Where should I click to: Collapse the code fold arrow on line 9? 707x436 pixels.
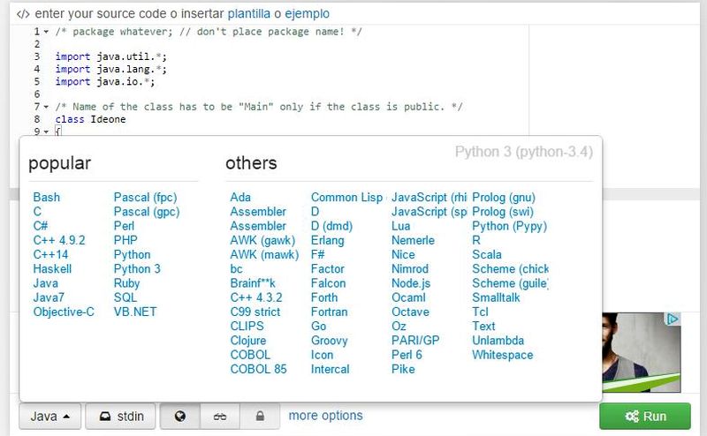tap(46, 132)
